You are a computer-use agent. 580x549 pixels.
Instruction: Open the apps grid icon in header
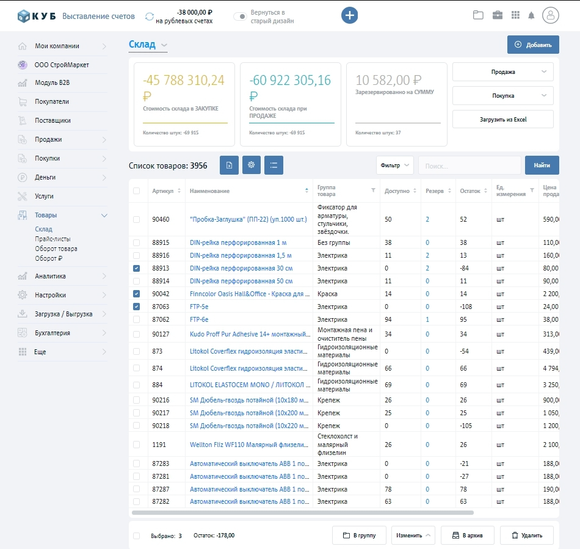pos(515,16)
